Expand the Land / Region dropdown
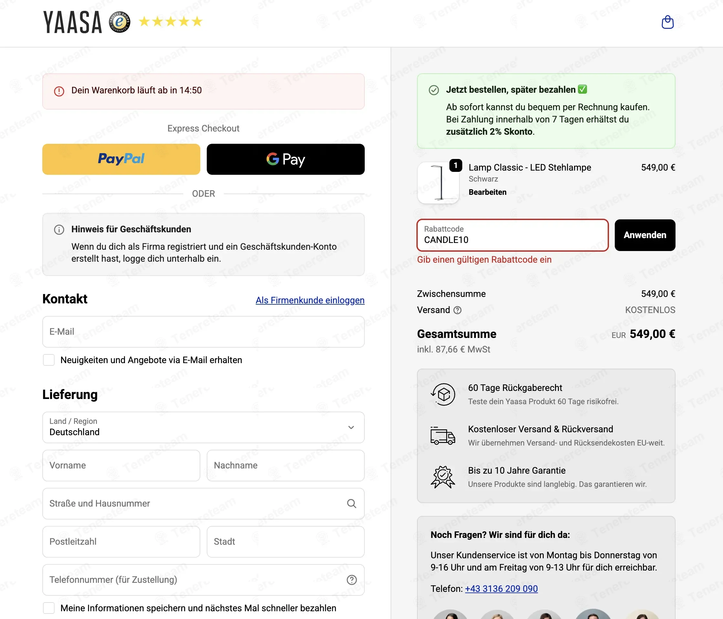Viewport: 723px width, 619px height. tap(204, 427)
